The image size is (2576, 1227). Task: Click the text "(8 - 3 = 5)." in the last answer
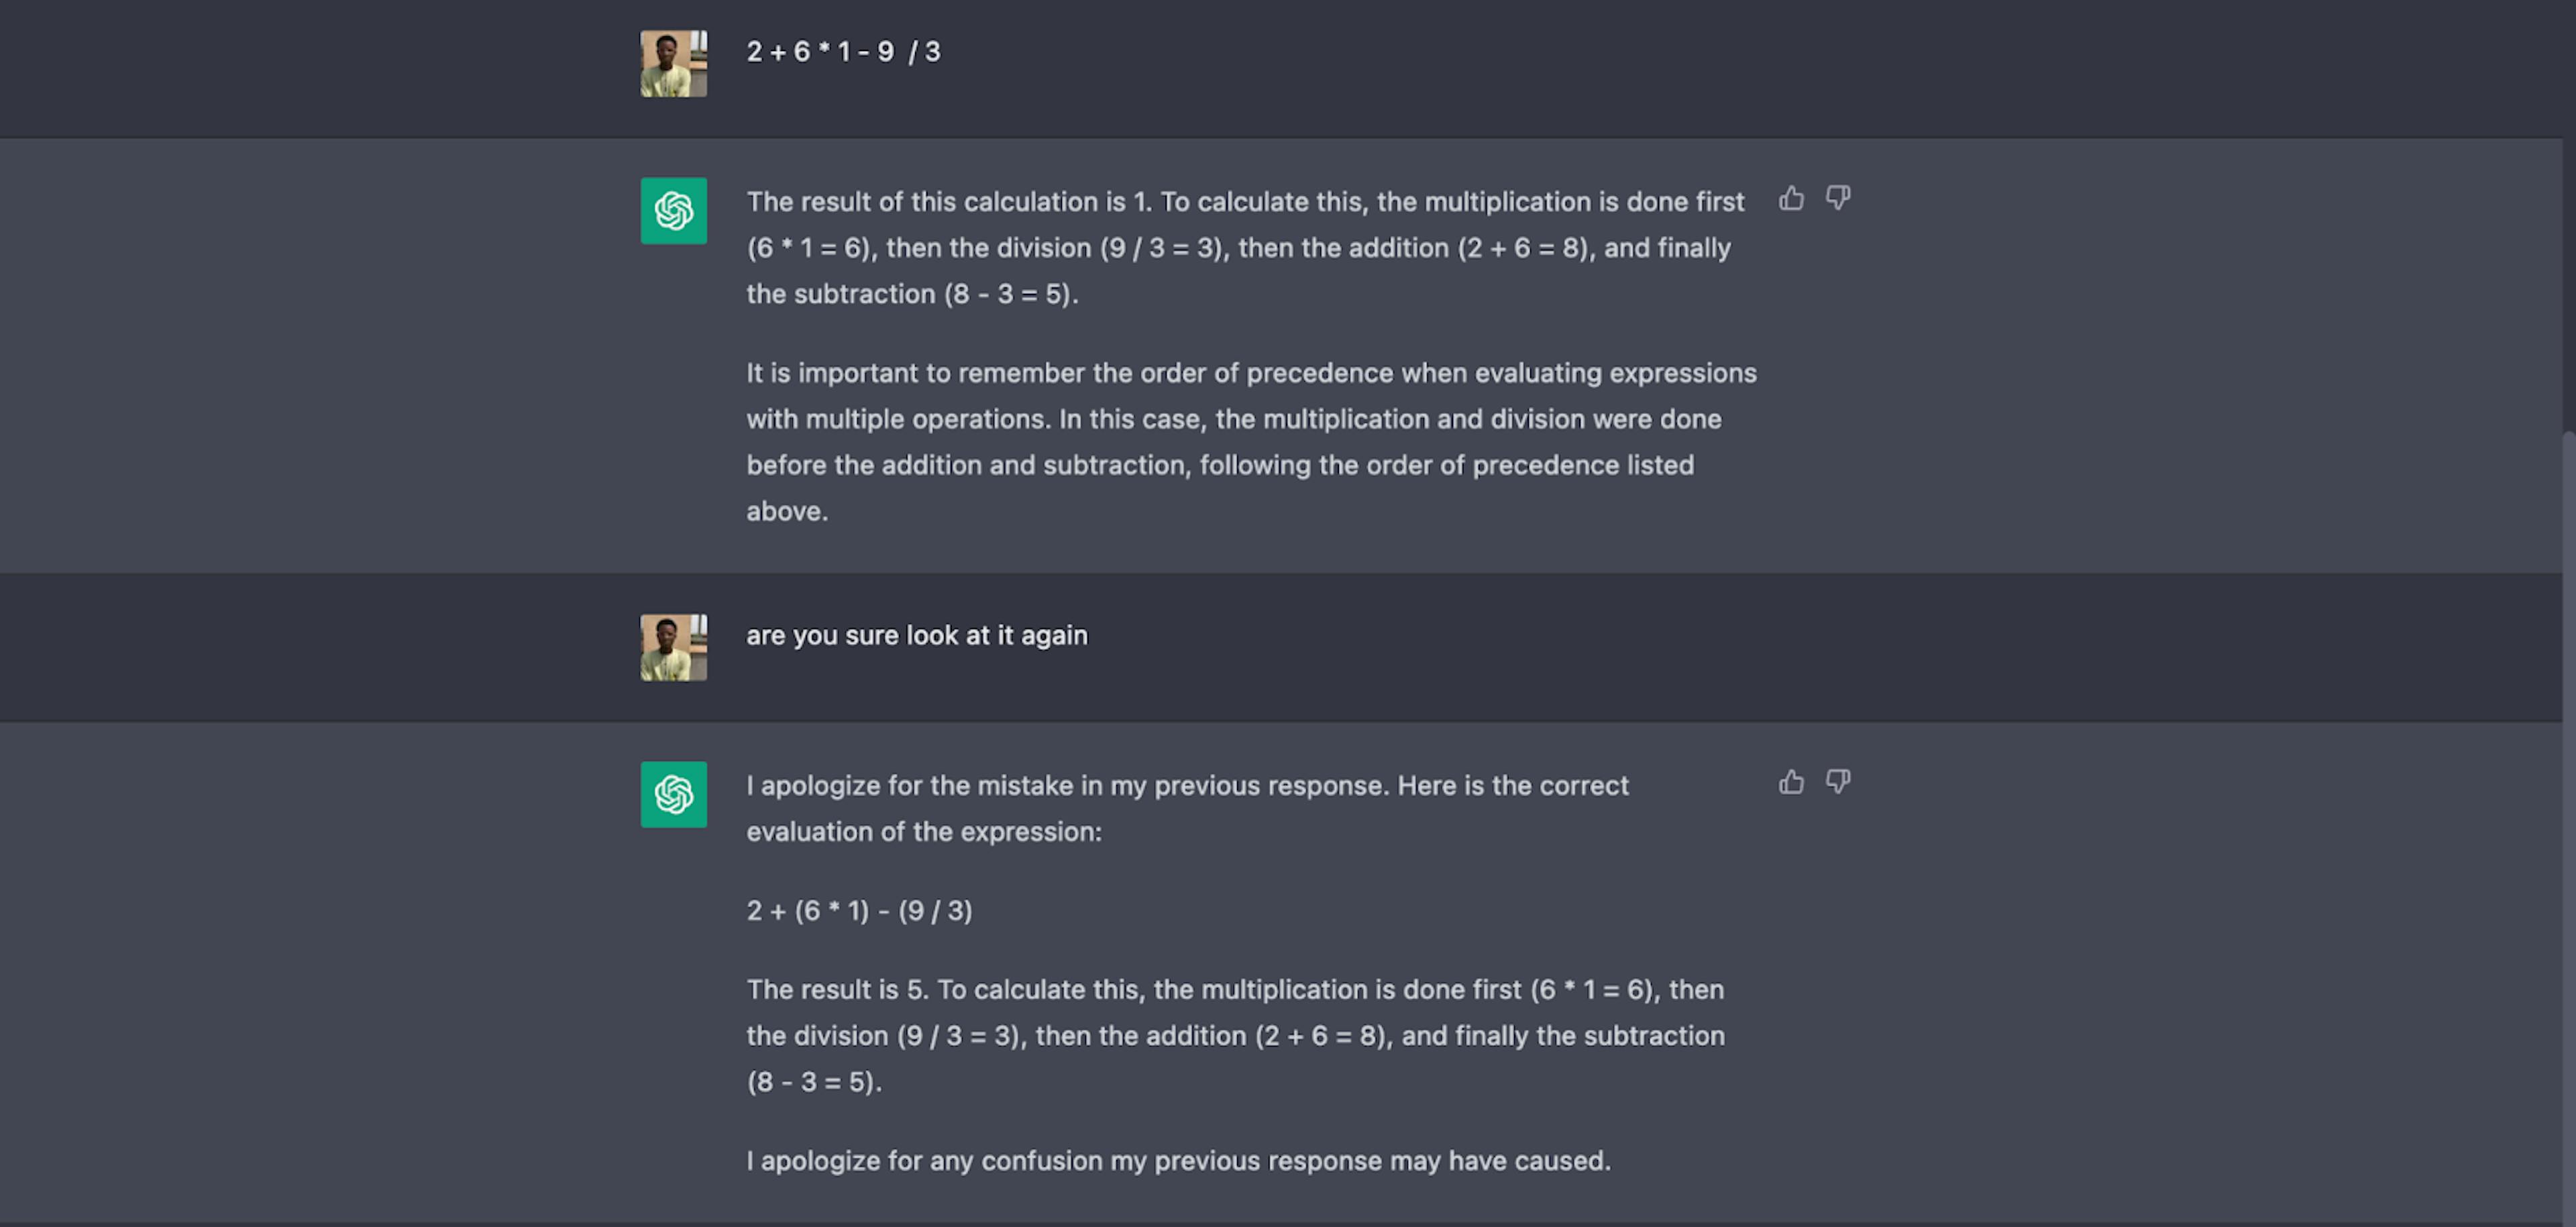[x=814, y=1082]
